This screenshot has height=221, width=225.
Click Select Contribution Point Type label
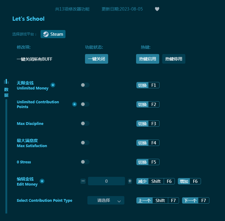pos(44,201)
